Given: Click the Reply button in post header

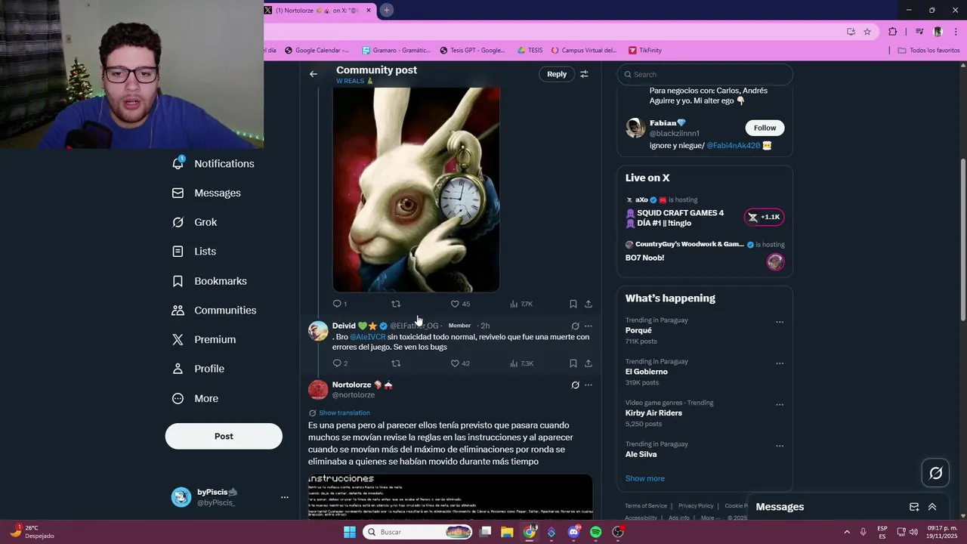Looking at the screenshot, I should [557, 74].
